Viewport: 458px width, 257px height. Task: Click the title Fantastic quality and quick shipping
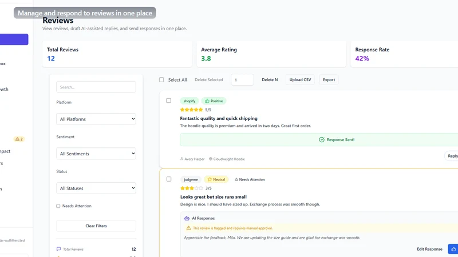pyautogui.click(x=219, y=118)
